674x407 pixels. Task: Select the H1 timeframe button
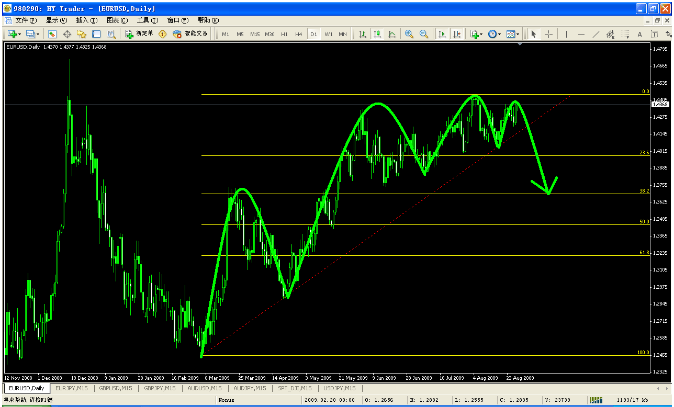tap(284, 34)
